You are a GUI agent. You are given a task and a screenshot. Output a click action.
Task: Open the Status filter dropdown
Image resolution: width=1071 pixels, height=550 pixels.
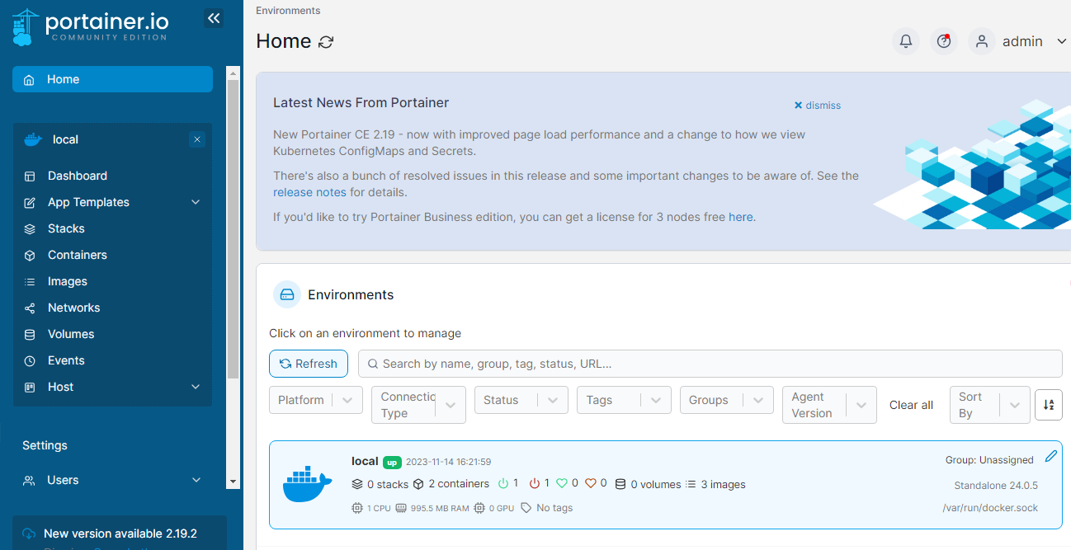(521, 400)
